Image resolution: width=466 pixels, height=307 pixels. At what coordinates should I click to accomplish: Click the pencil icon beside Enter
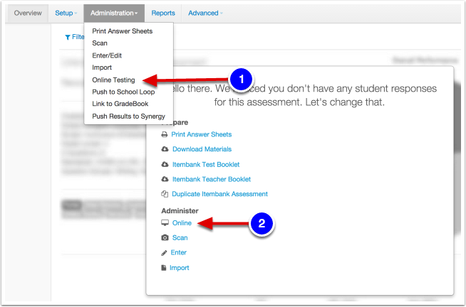click(164, 253)
